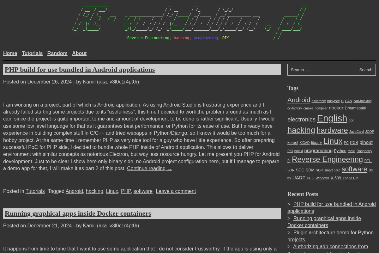Image resolution: width=379 pixels, height=253 pixels.
Task: Open the Python tag
Action: [340, 151]
